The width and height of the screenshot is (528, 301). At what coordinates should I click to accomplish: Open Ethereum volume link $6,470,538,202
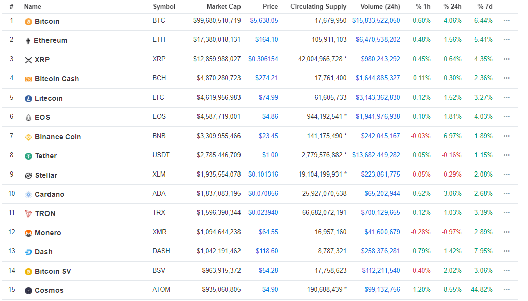[x=378, y=40]
